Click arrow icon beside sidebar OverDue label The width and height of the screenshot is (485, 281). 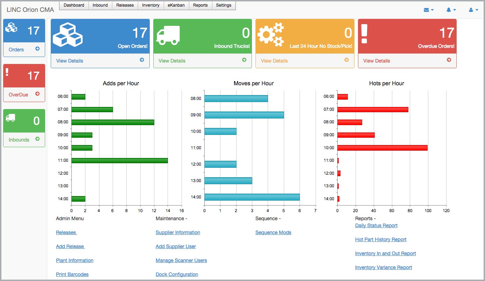37,94
